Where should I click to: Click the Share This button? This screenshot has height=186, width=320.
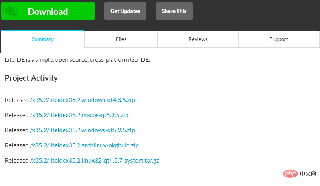click(174, 11)
